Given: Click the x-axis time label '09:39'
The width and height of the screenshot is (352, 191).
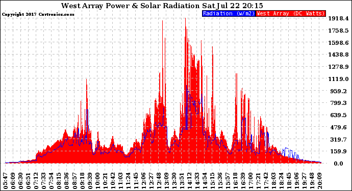Looking at the screenshot, I should click(90, 181).
